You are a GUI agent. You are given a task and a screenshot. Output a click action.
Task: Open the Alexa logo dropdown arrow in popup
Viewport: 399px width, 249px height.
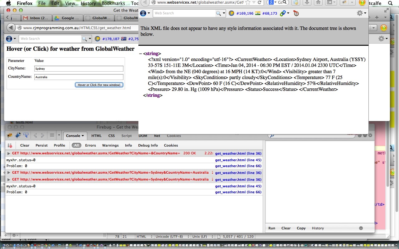pos(149,13)
